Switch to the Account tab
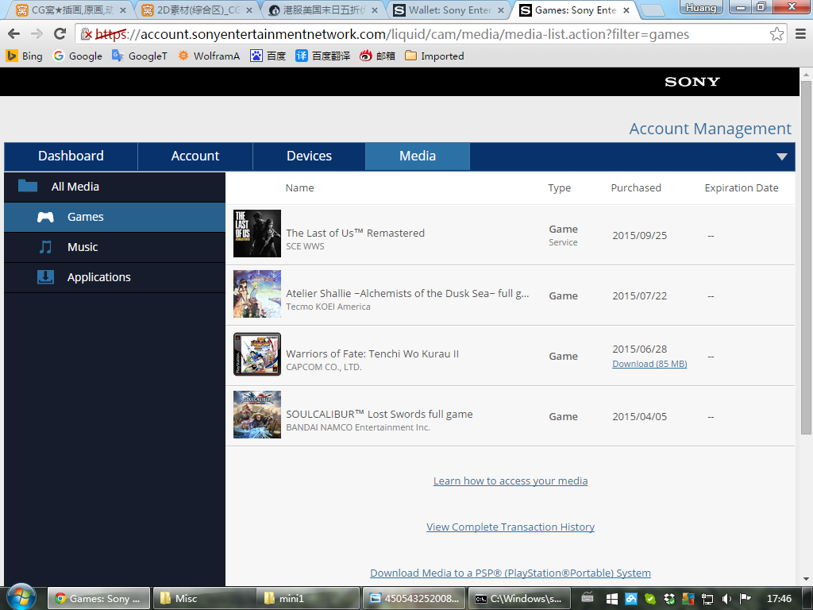 coord(195,156)
